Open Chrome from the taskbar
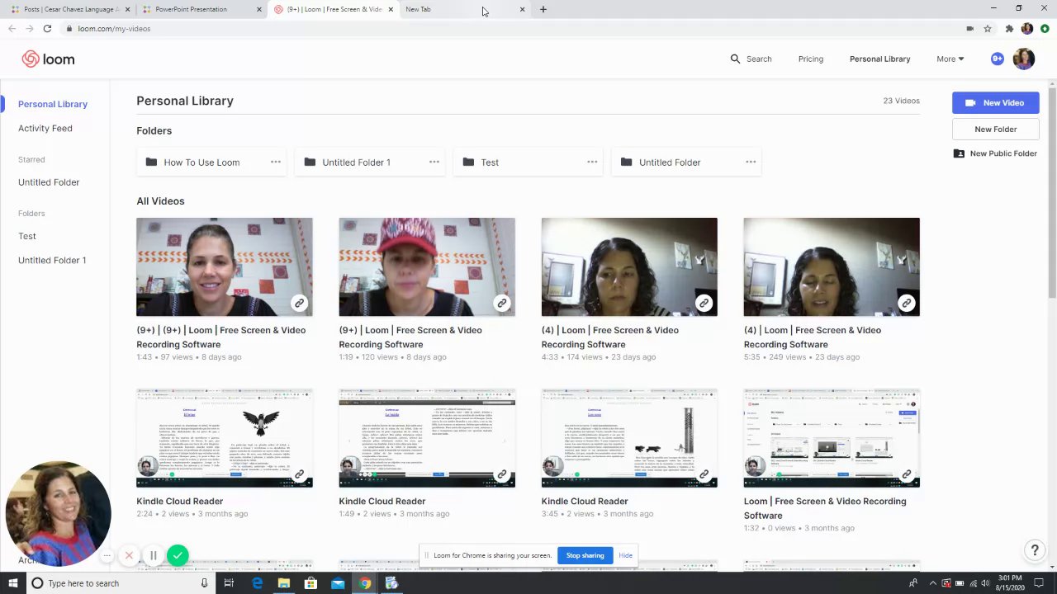The image size is (1057, 594). [364, 583]
